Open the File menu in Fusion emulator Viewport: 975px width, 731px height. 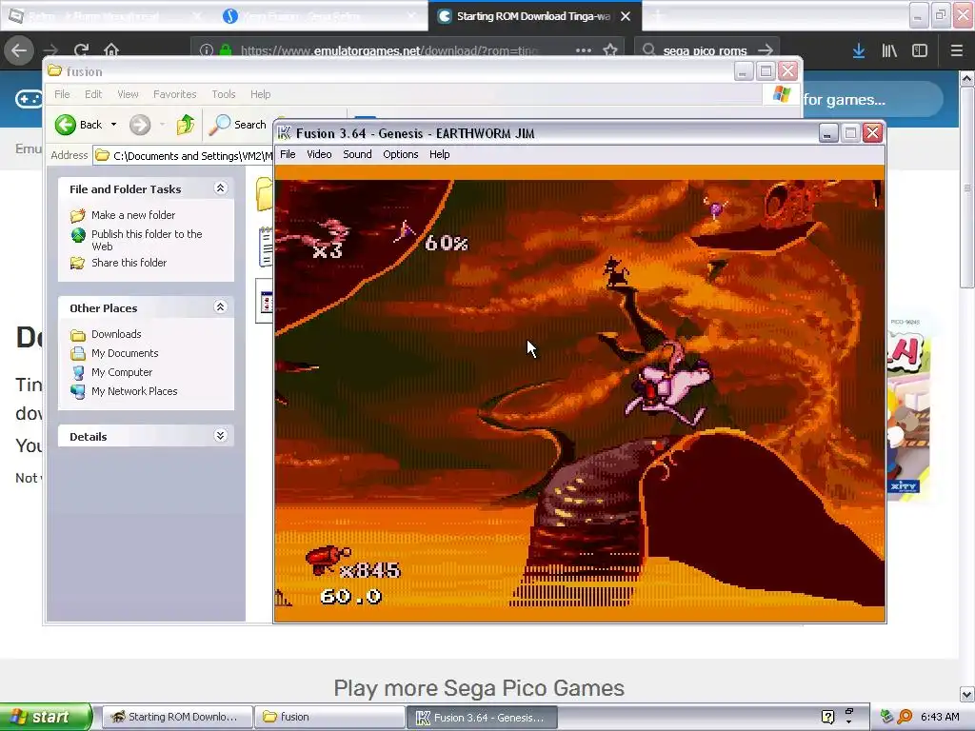pyautogui.click(x=288, y=154)
